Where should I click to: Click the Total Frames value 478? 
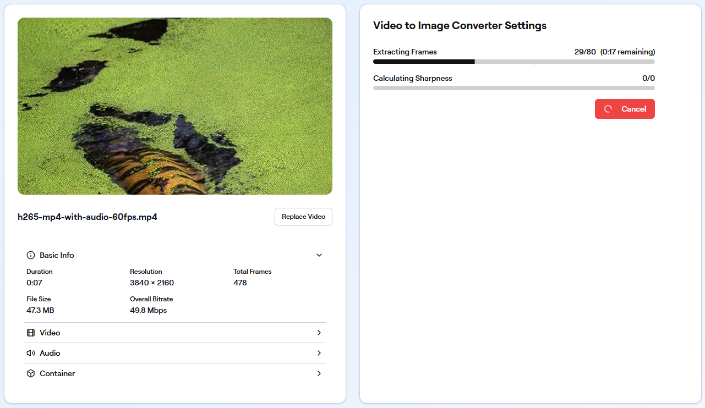(x=240, y=283)
